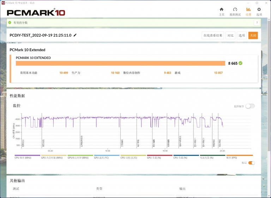Click the 输出 column header
The image size is (271, 198).
(x=182, y=189)
